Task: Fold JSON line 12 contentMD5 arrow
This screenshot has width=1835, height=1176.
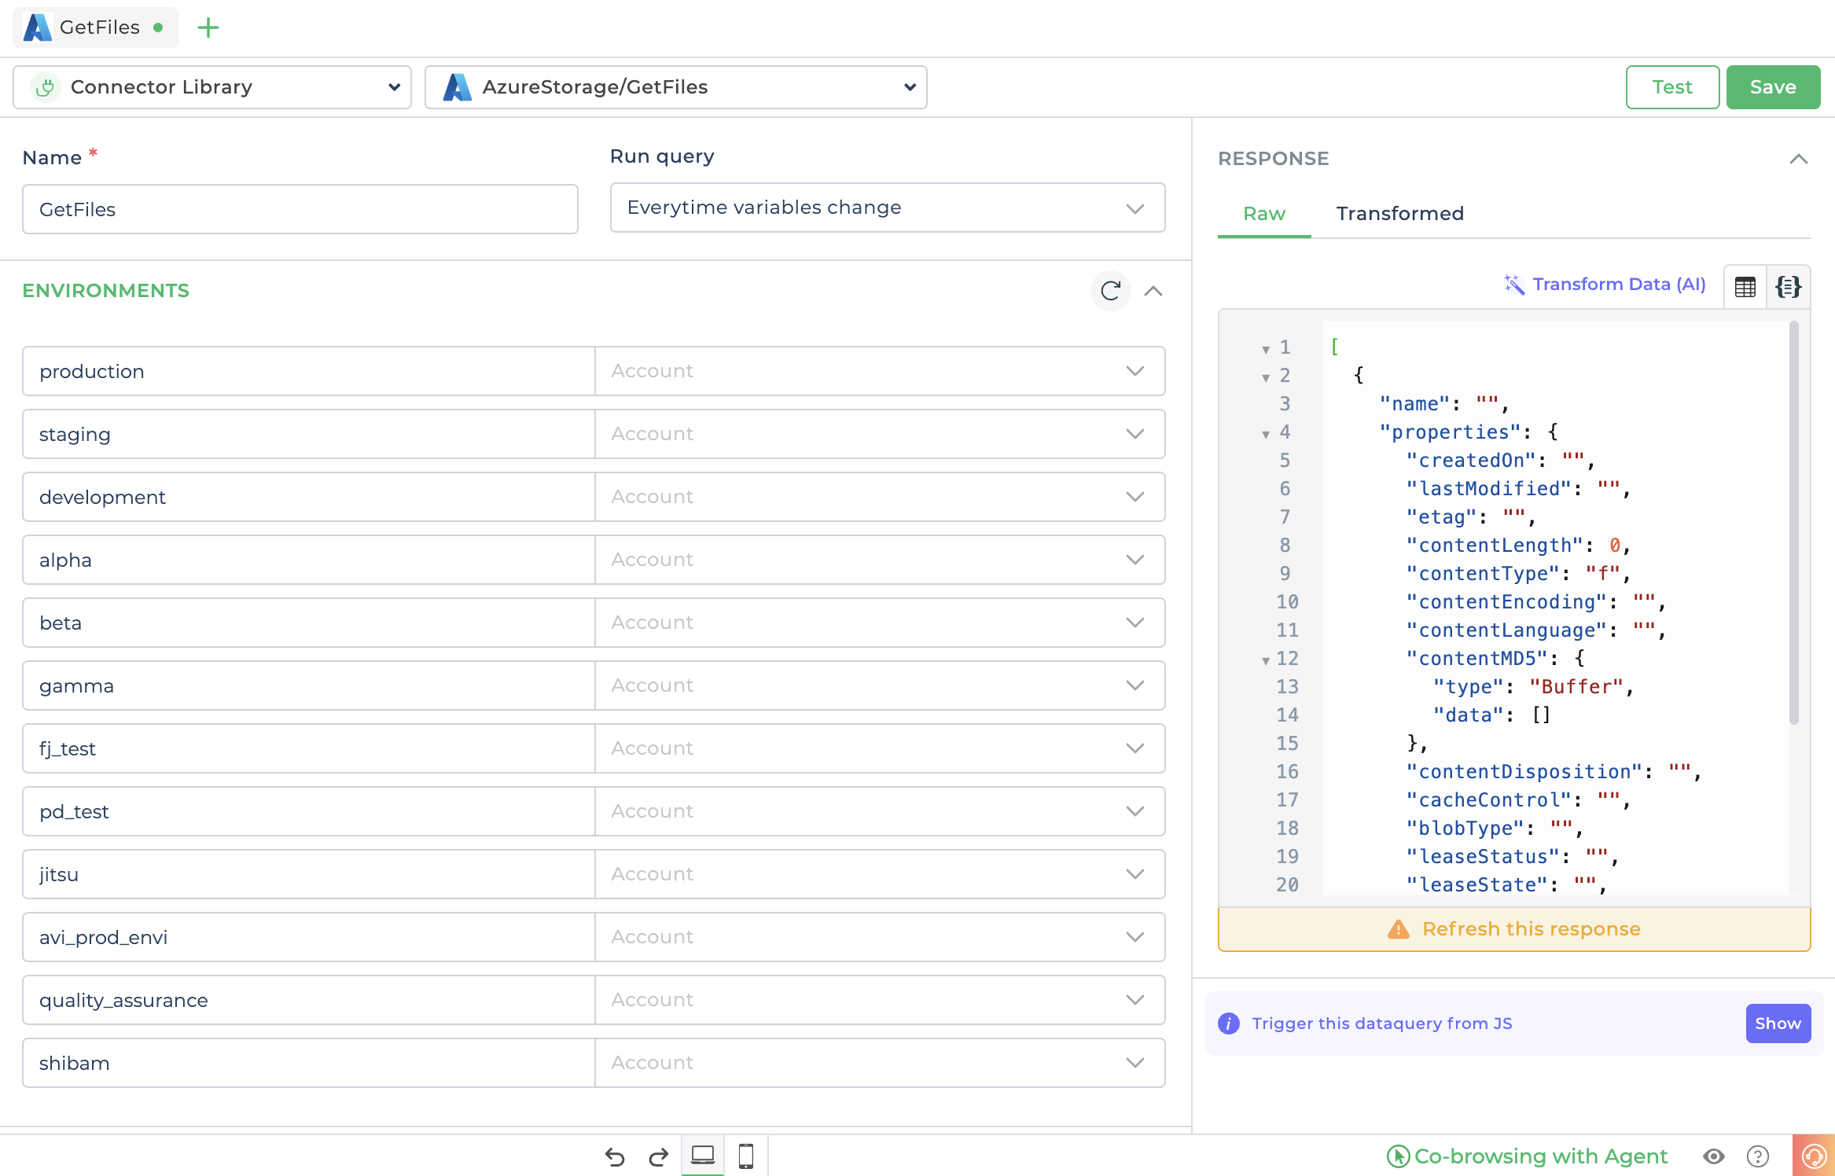Action: coord(1266,660)
